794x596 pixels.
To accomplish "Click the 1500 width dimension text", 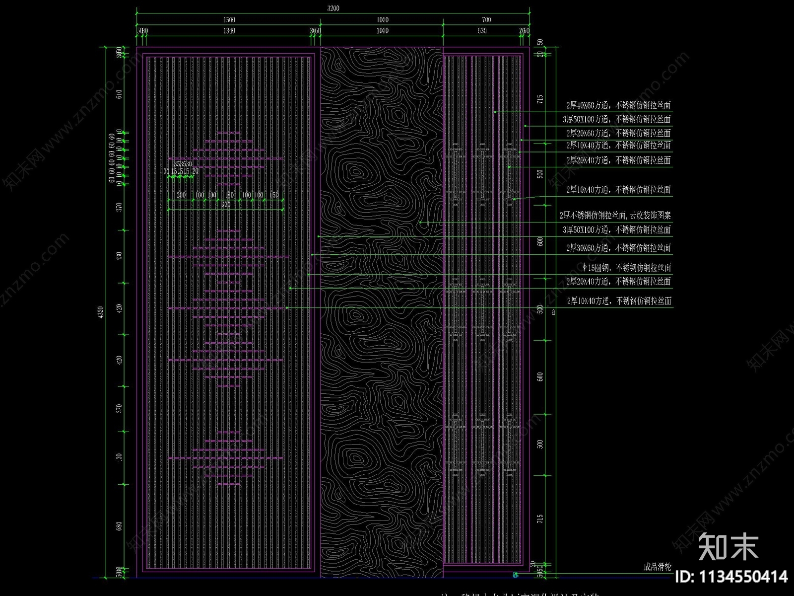I will coord(229,20).
